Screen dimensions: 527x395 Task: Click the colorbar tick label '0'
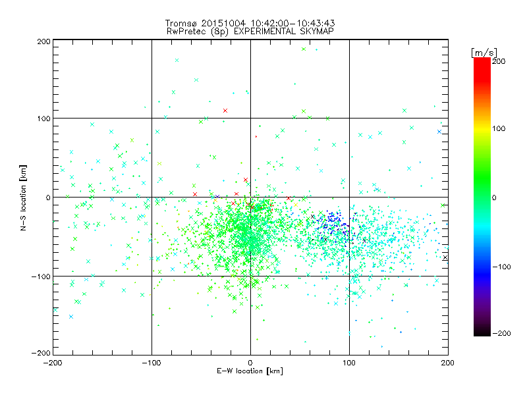(x=494, y=197)
